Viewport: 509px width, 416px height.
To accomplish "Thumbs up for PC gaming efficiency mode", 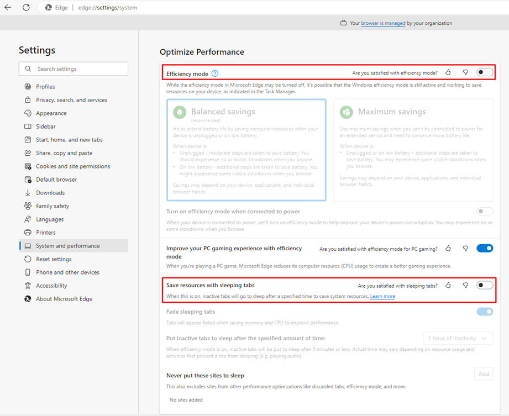I will tap(448, 249).
